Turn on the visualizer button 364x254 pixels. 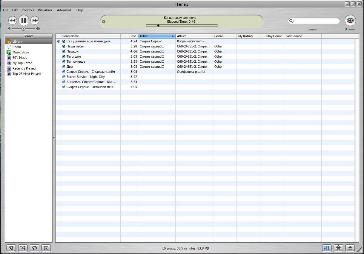point(338,248)
